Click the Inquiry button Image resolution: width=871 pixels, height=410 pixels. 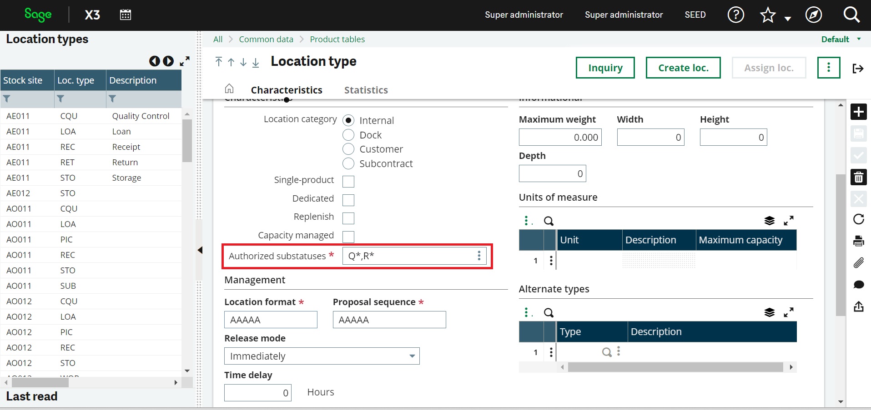(x=605, y=67)
